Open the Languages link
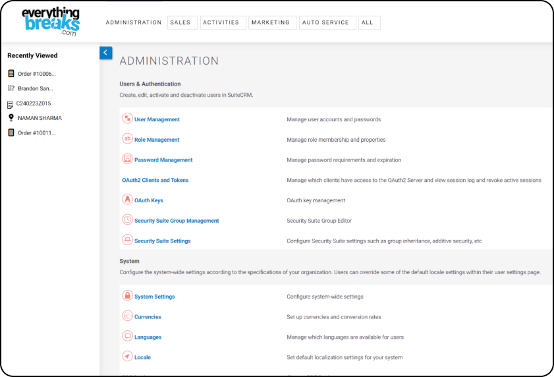554x377 pixels. tap(148, 337)
